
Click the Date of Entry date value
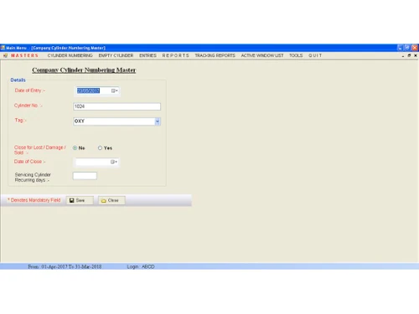point(88,90)
